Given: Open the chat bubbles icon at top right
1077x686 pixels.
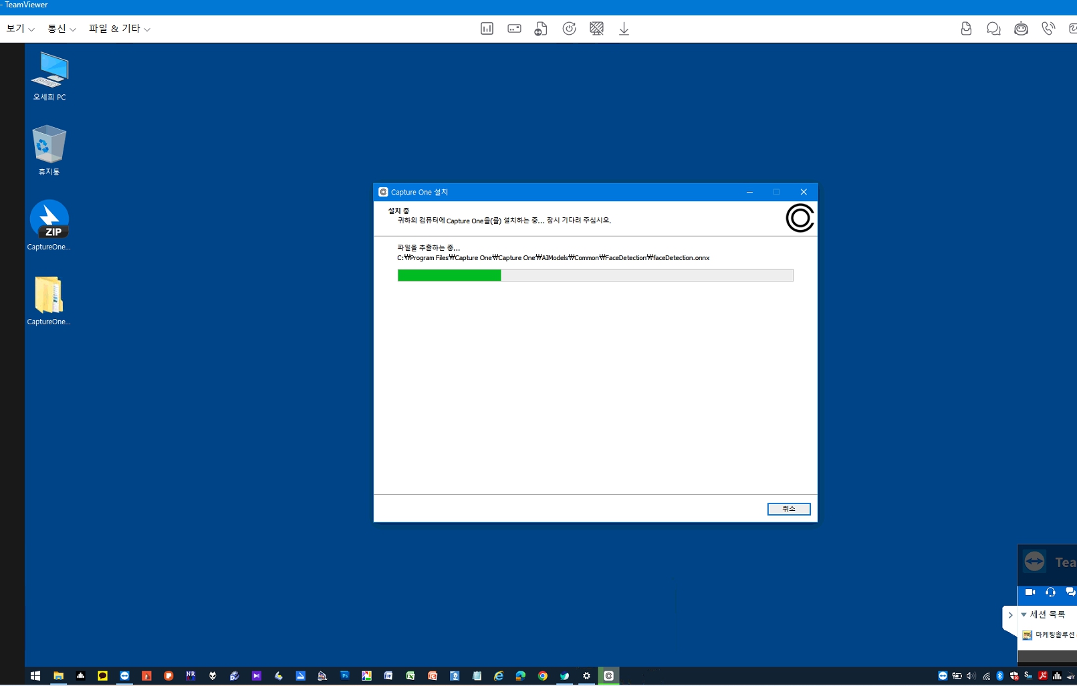Looking at the screenshot, I should click(993, 29).
